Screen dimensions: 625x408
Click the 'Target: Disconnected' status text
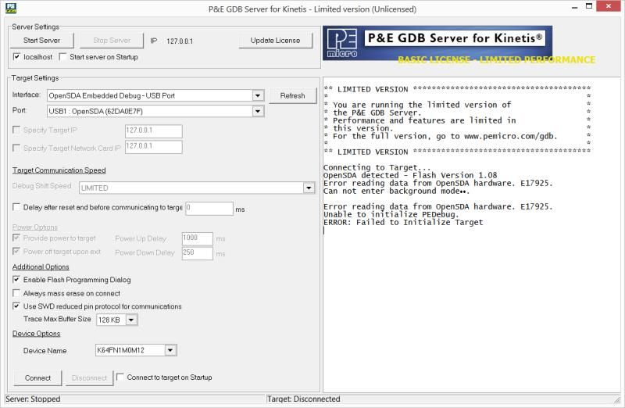[304, 399]
